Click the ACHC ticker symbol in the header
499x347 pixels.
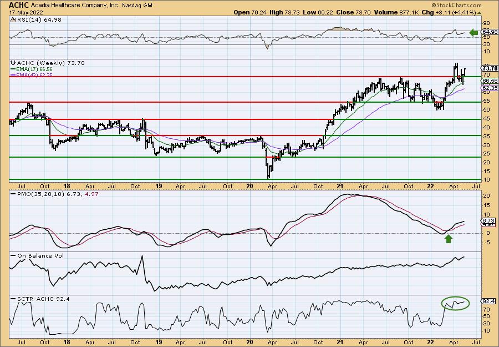[19, 5]
